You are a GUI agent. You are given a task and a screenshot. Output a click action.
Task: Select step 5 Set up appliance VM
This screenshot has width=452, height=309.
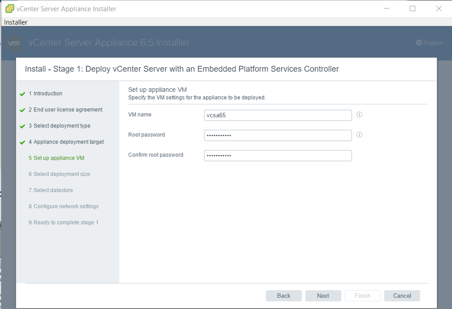click(56, 158)
